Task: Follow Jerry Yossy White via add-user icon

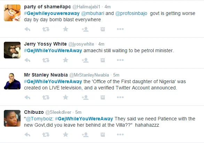Action: click(x=85, y=60)
